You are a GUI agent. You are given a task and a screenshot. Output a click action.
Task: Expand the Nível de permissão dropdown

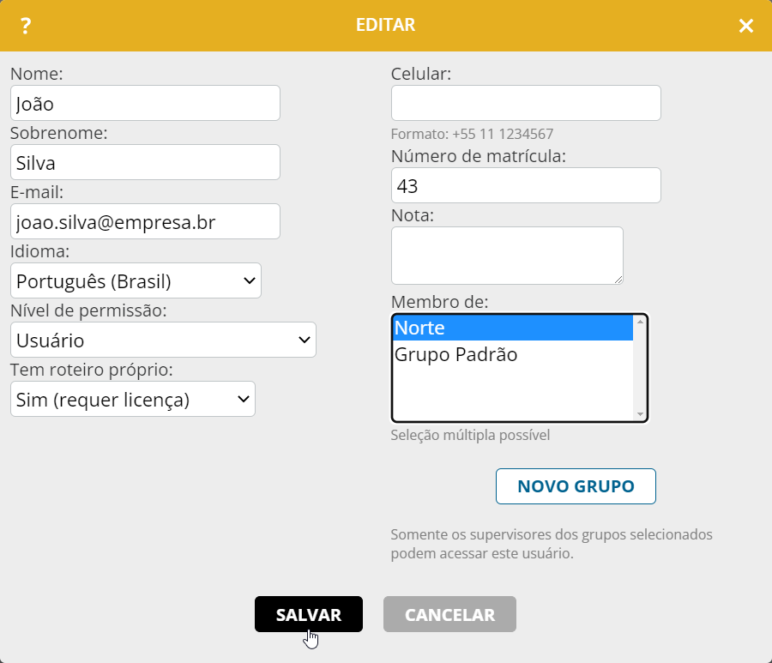(163, 340)
